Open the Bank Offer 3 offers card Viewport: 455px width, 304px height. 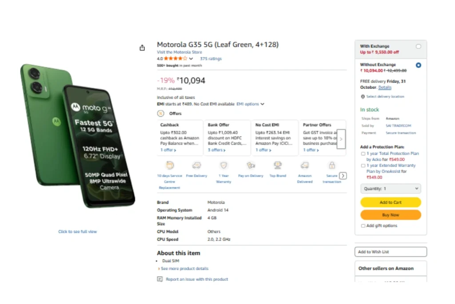coord(227,138)
